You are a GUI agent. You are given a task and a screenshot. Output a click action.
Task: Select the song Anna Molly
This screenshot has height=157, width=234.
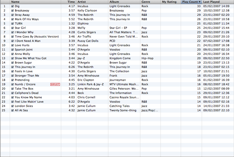22,54
